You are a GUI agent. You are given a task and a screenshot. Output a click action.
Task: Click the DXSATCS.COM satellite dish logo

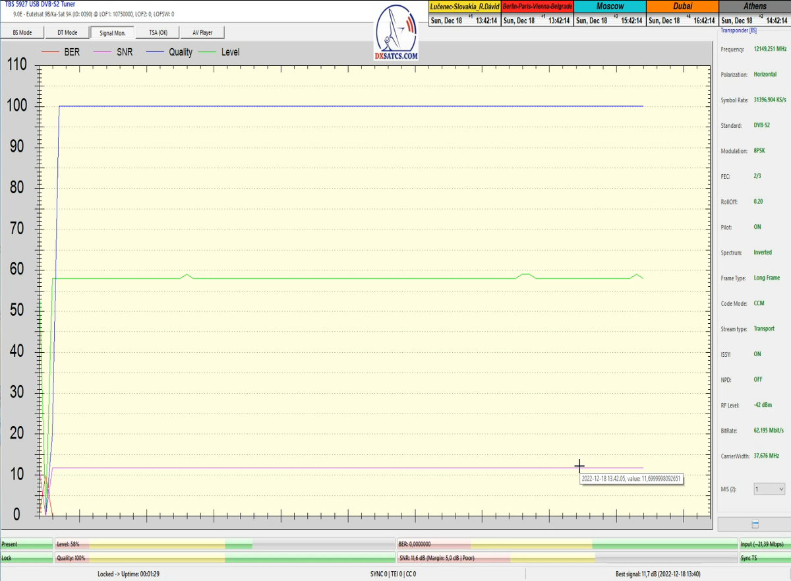click(x=396, y=34)
